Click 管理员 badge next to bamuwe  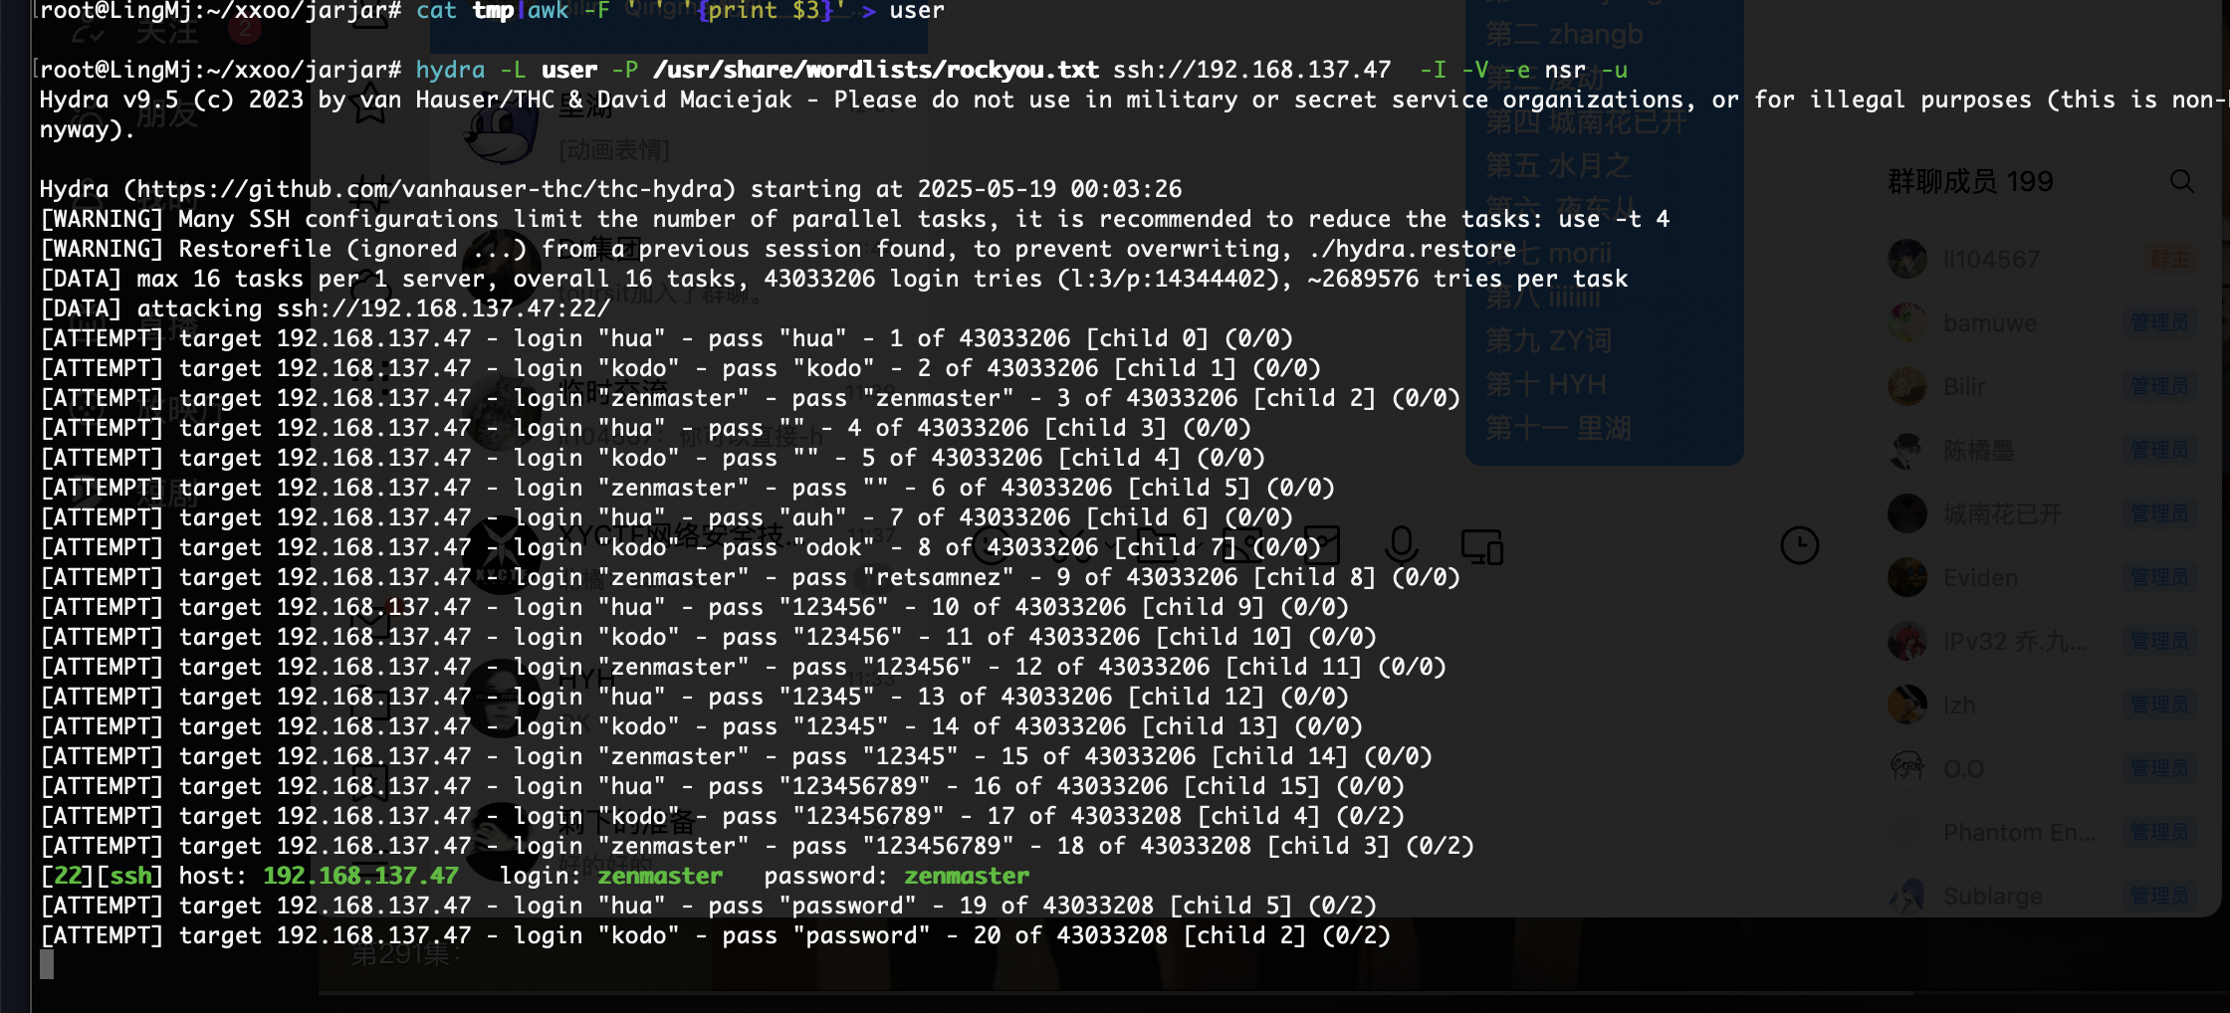click(x=2159, y=322)
